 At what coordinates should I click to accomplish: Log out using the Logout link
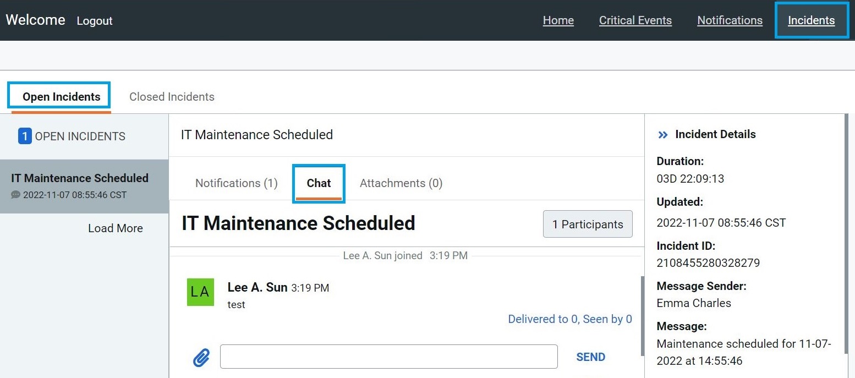pyautogui.click(x=95, y=21)
